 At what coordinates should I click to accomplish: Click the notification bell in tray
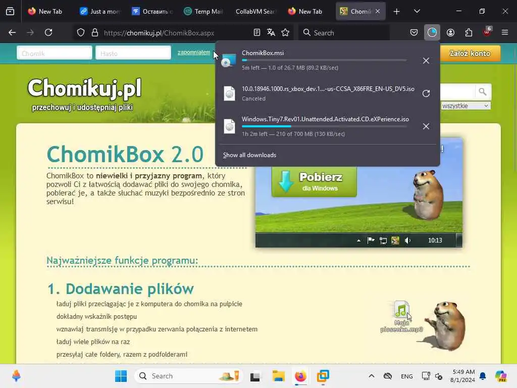483,376
